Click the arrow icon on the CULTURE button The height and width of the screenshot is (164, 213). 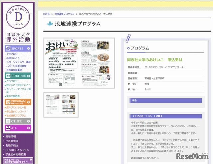tap(28, 76)
